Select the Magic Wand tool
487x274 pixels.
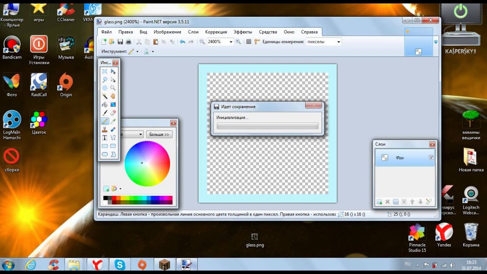click(x=105, y=96)
